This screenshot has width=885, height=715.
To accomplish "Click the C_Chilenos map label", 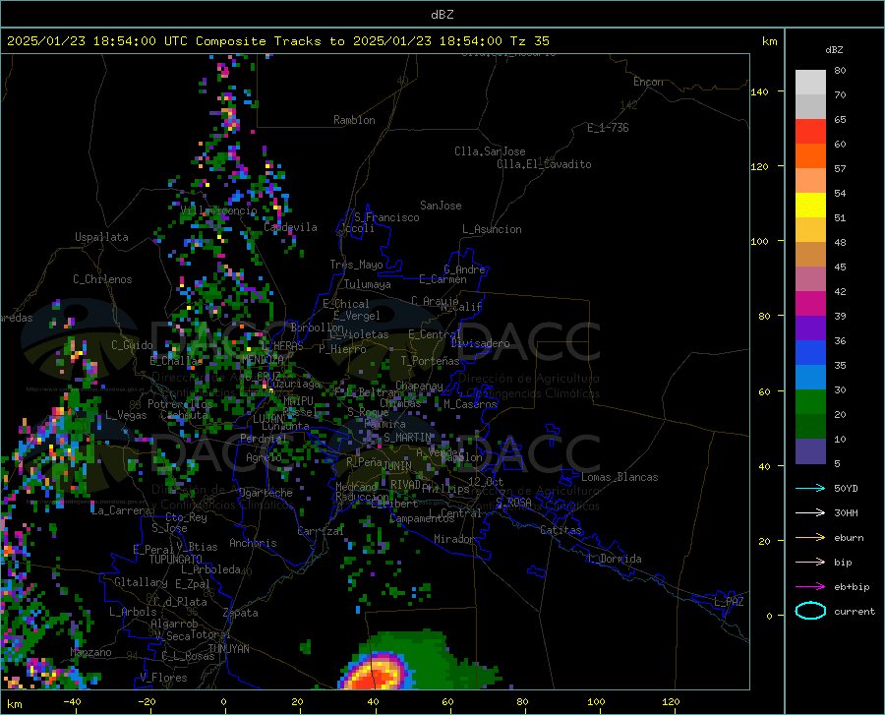I will (102, 279).
